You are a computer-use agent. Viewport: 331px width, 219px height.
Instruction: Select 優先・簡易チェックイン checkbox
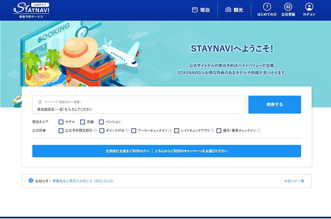pos(219,131)
